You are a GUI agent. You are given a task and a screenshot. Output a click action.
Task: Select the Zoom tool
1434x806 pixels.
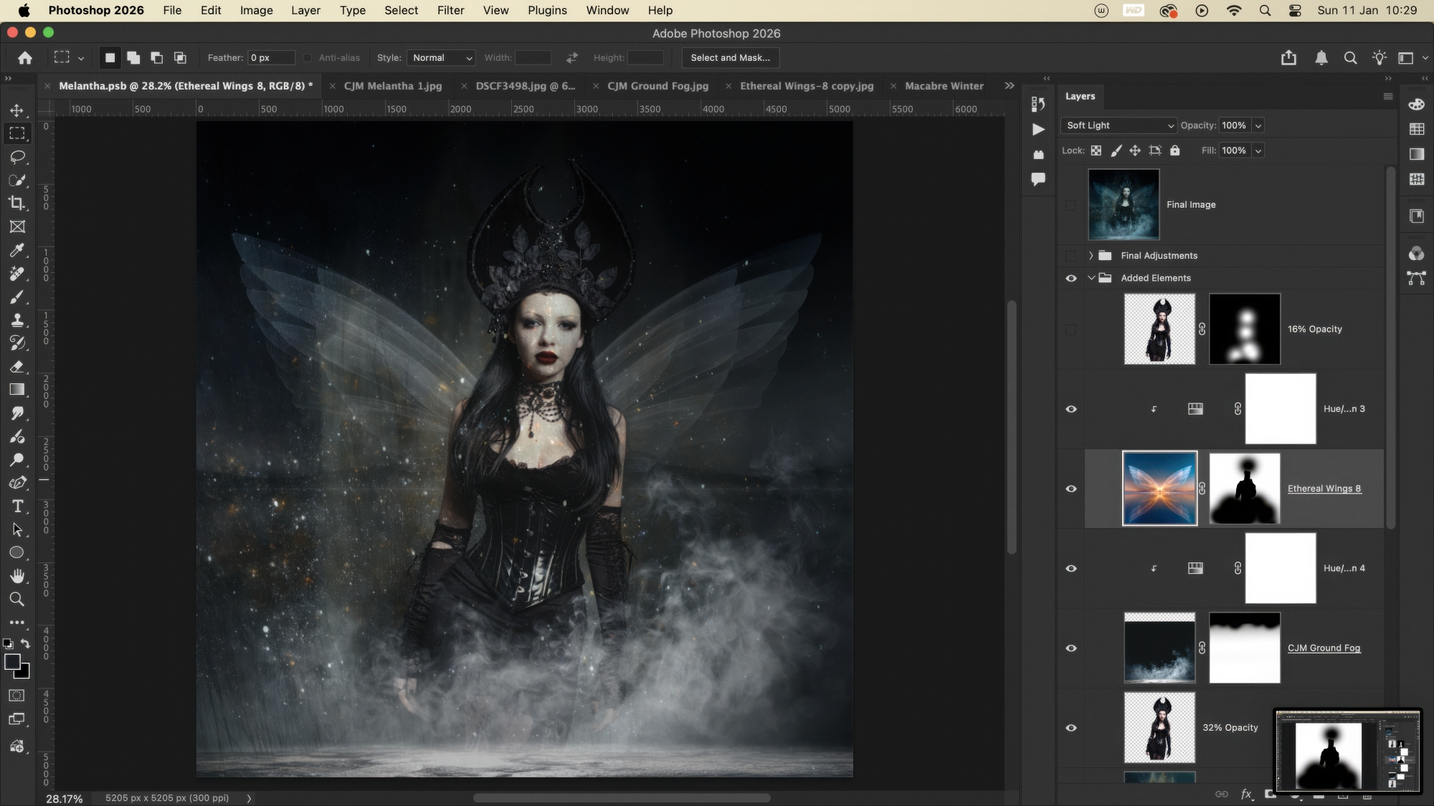coord(17,600)
